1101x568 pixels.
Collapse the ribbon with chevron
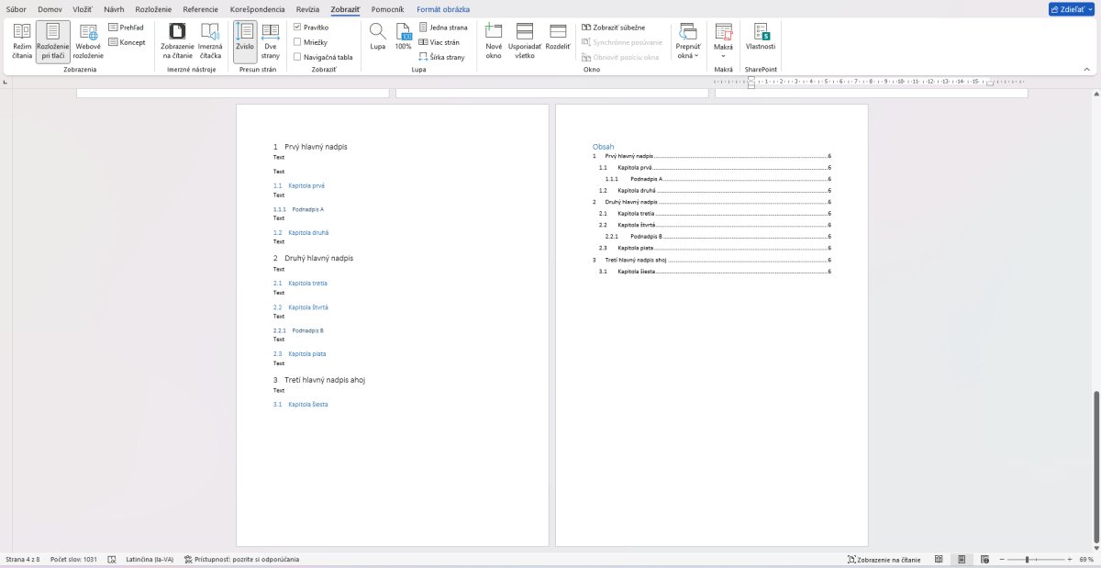click(x=1087, y=69)
